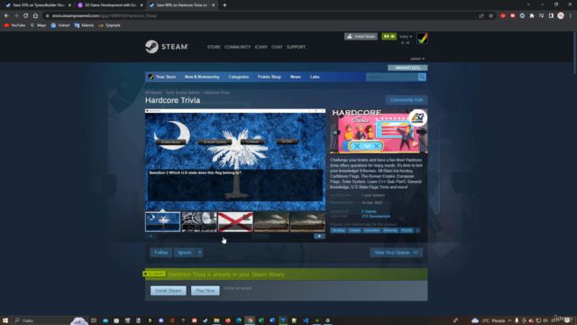Screen dimensions: 577x325
Task: Go back with the browser back arrow
Action: [6, 16]
